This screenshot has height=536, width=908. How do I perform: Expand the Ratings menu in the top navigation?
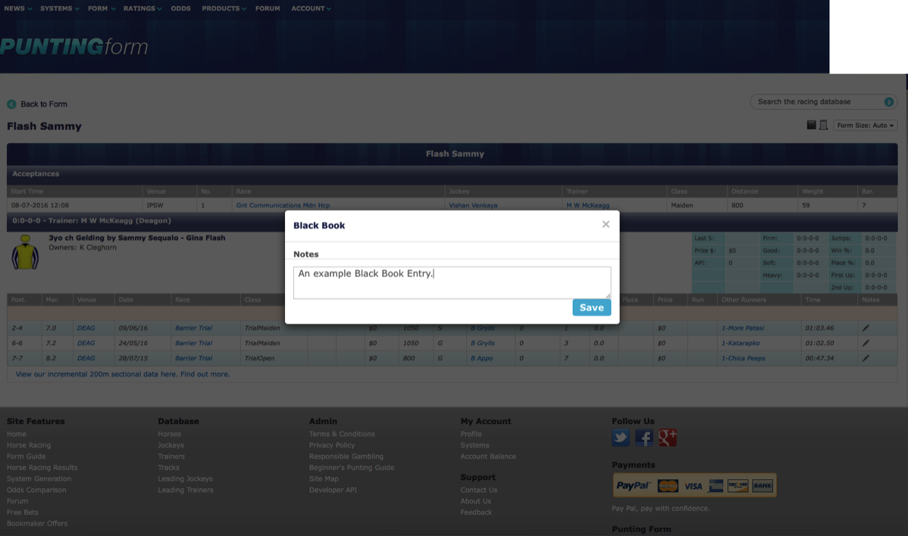142,8
